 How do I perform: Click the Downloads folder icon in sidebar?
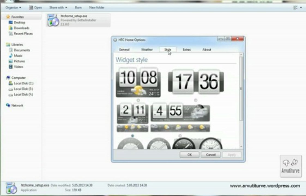point(11,28)
